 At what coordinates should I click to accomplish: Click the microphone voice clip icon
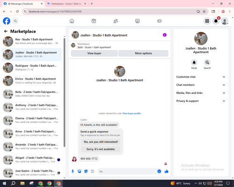pyautogui.click(x=73, y=172)
